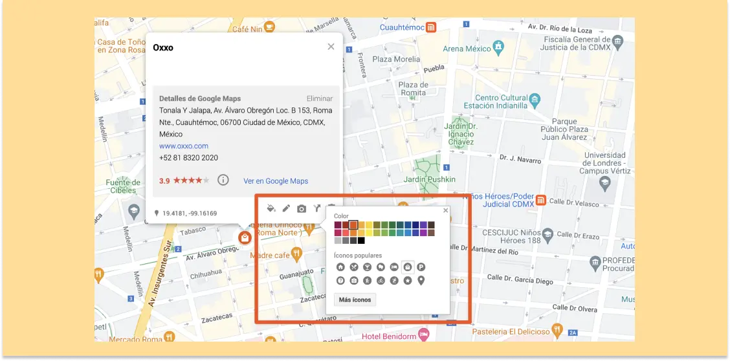The width and height of the screenshot is (730, 361).
Task: Pick the selected red-orange color swatch
Action: [x=353, y=224]
